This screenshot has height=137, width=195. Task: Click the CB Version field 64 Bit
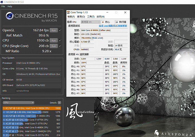[38, 80]
